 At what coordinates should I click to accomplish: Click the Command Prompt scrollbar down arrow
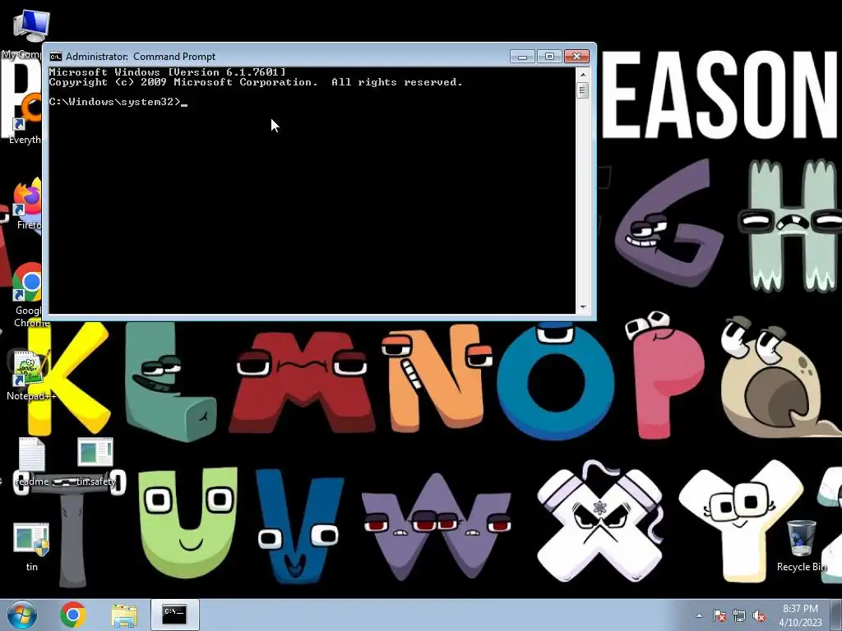(x=583, y=307)
